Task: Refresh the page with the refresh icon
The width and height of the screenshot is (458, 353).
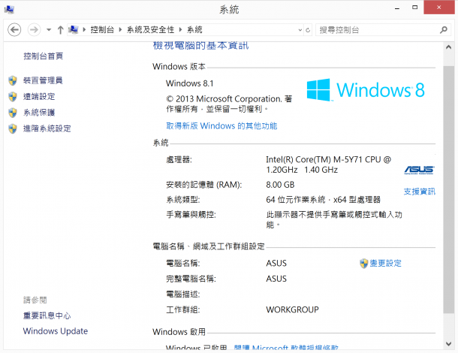Action: tap(308, 30)
